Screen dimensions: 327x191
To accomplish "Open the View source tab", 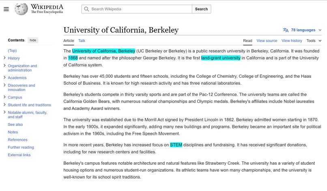I will [267, 41].
